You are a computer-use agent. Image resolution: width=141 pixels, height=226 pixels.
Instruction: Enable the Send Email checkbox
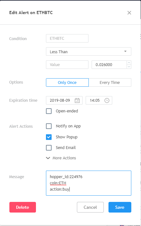(x=49, y=148)
